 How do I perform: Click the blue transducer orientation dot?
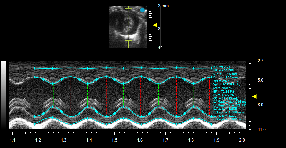142,10
